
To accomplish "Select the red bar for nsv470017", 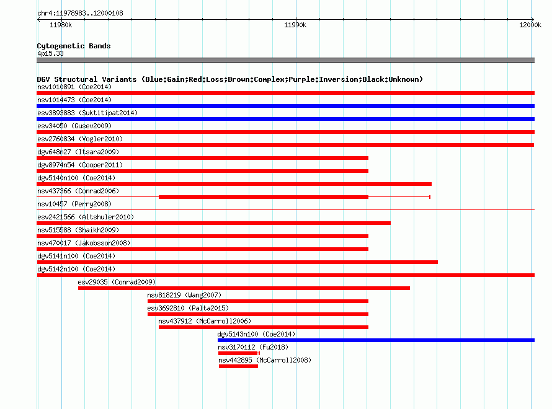I will click(202, 249).
